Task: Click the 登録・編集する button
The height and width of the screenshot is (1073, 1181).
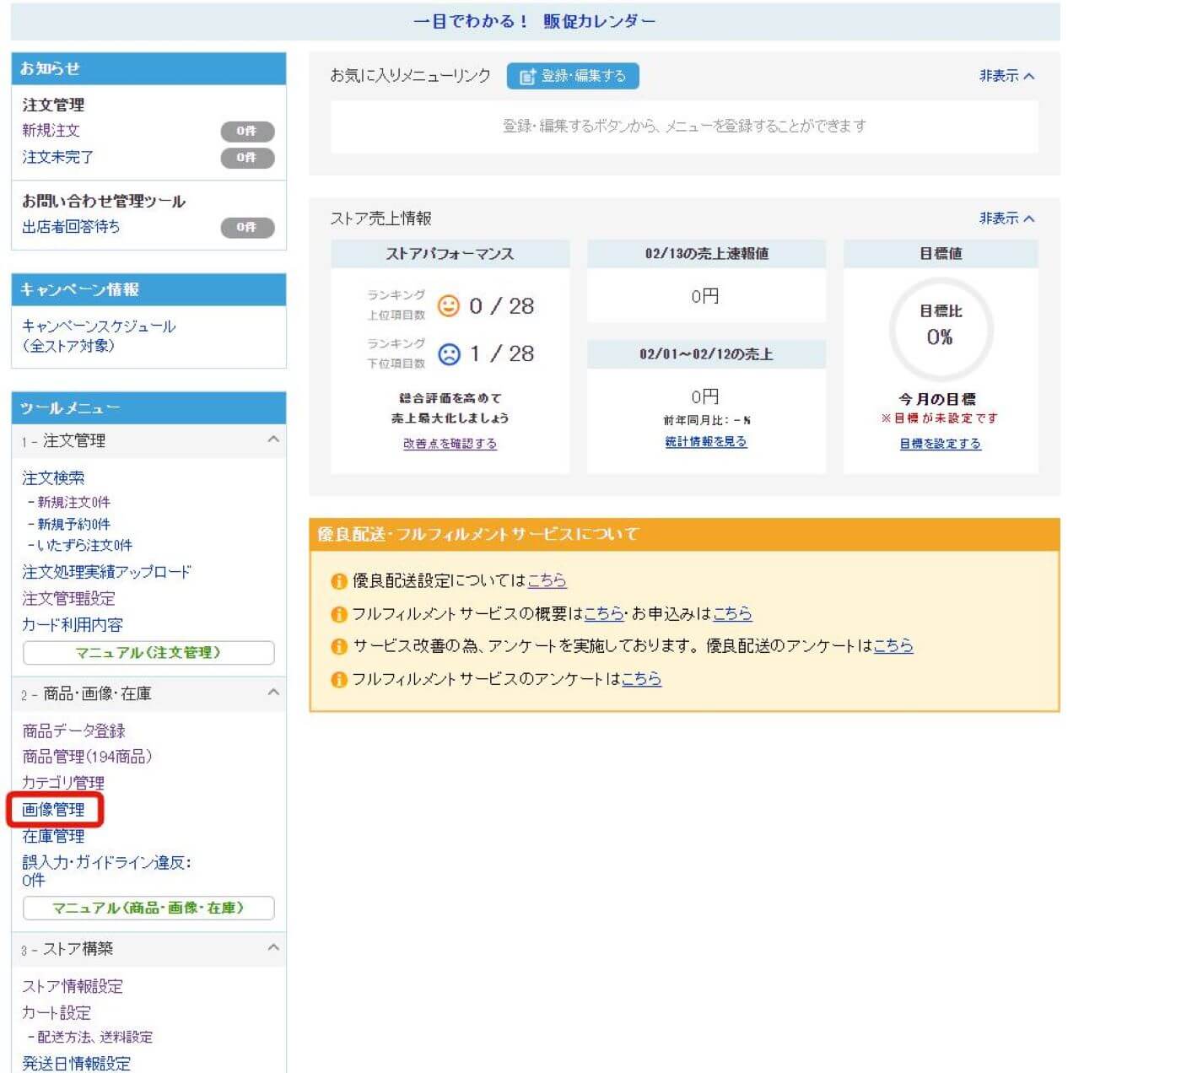Action: click(x=573, y=76)
